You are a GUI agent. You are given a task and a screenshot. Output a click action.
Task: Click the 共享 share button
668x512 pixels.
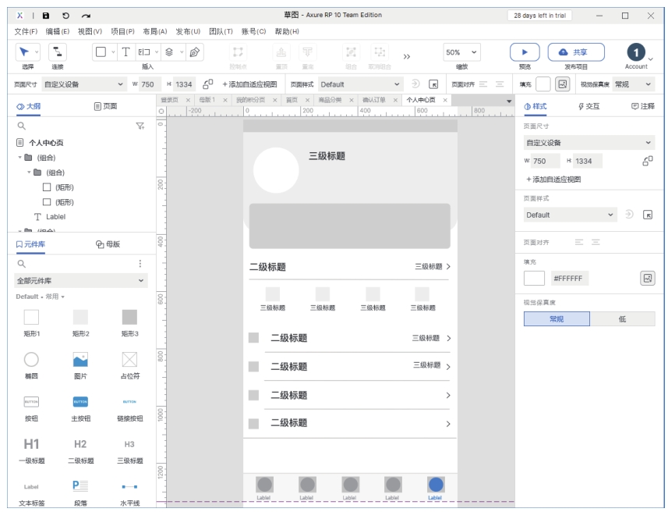pyautogui.click(x=575, y=52)
